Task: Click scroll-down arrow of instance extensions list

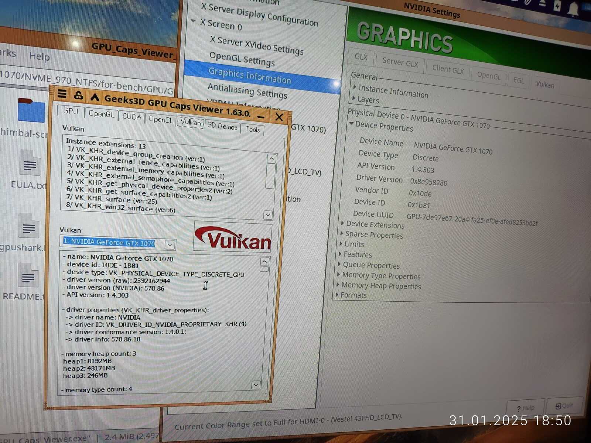Action: (x=268, y=214)
